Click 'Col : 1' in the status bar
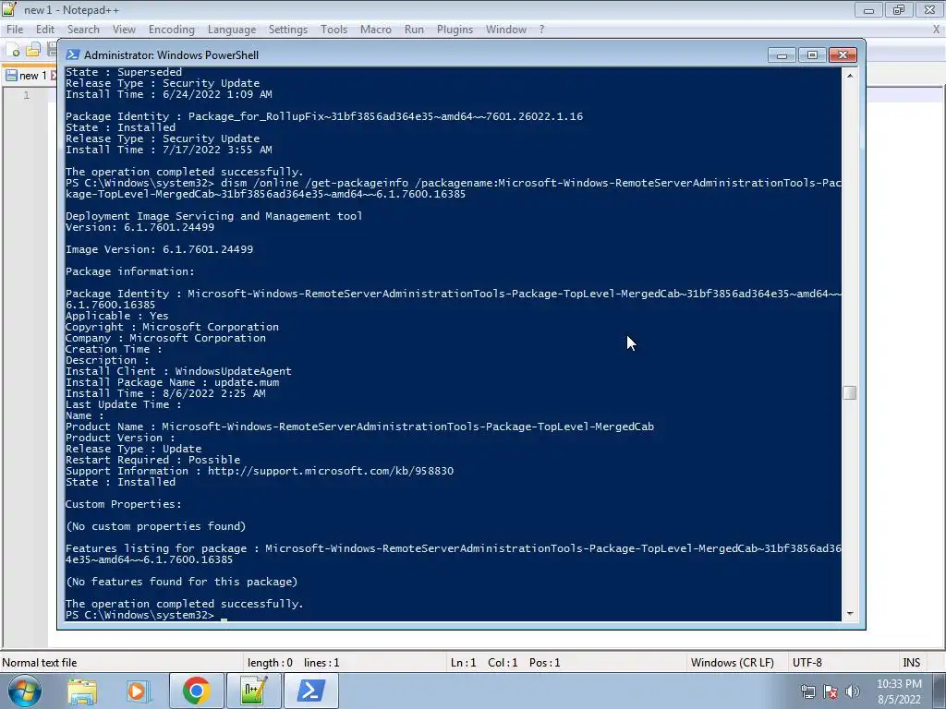 503,663
